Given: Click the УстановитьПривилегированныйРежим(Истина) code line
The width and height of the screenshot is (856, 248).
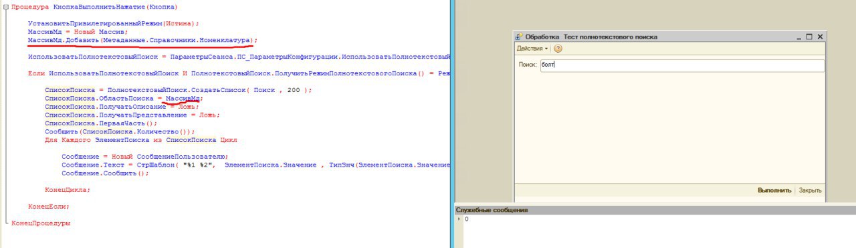Looking at the screenshot, I should click(114, 23).
